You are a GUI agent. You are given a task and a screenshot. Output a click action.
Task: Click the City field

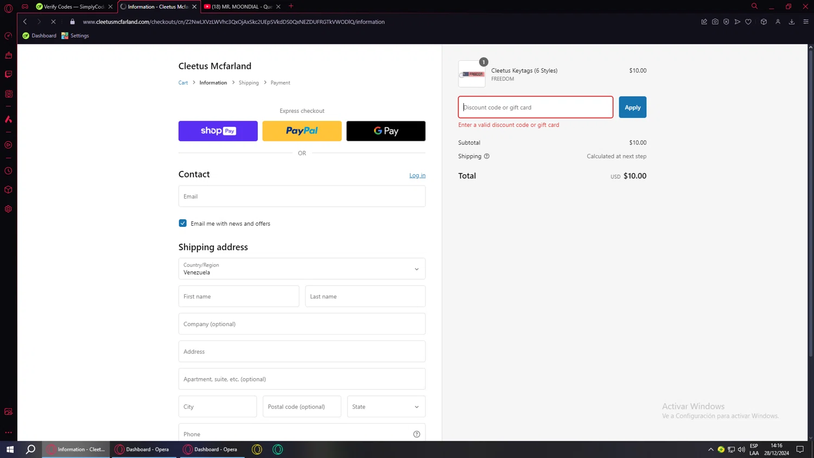(218, 406)
